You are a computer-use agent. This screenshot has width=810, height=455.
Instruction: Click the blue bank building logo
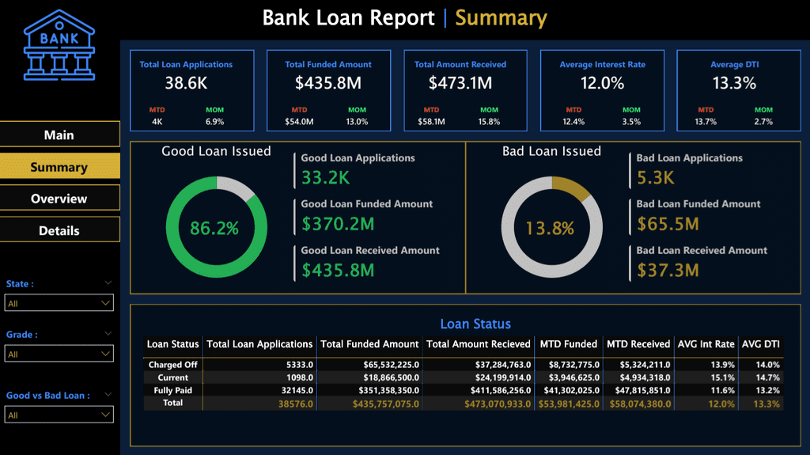click(59, 45)
